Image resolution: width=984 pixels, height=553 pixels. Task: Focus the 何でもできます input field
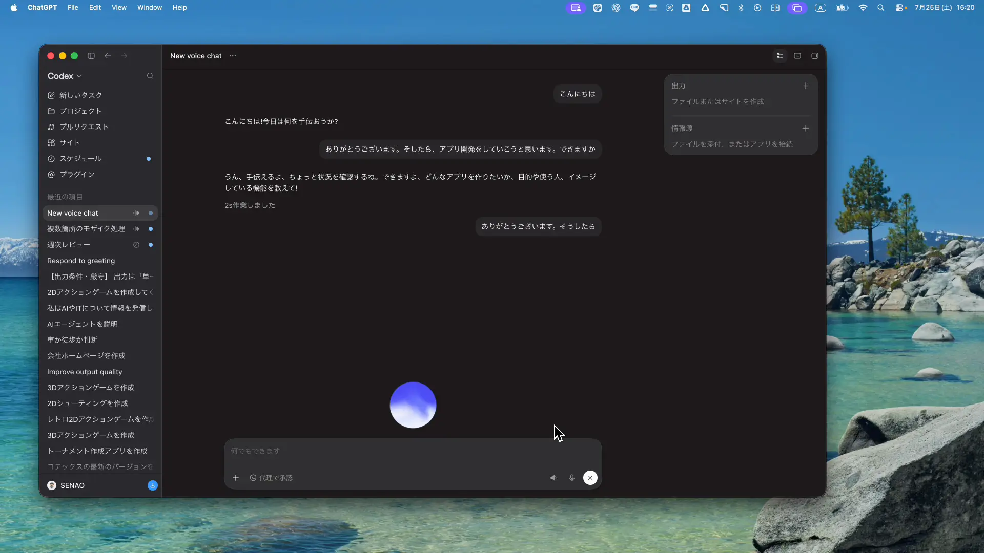(x=413, y=451)
